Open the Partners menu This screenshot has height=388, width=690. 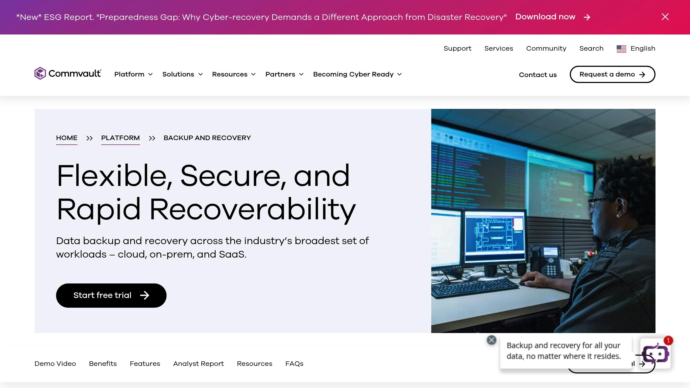pyautogui.click(x=280, y=74)
